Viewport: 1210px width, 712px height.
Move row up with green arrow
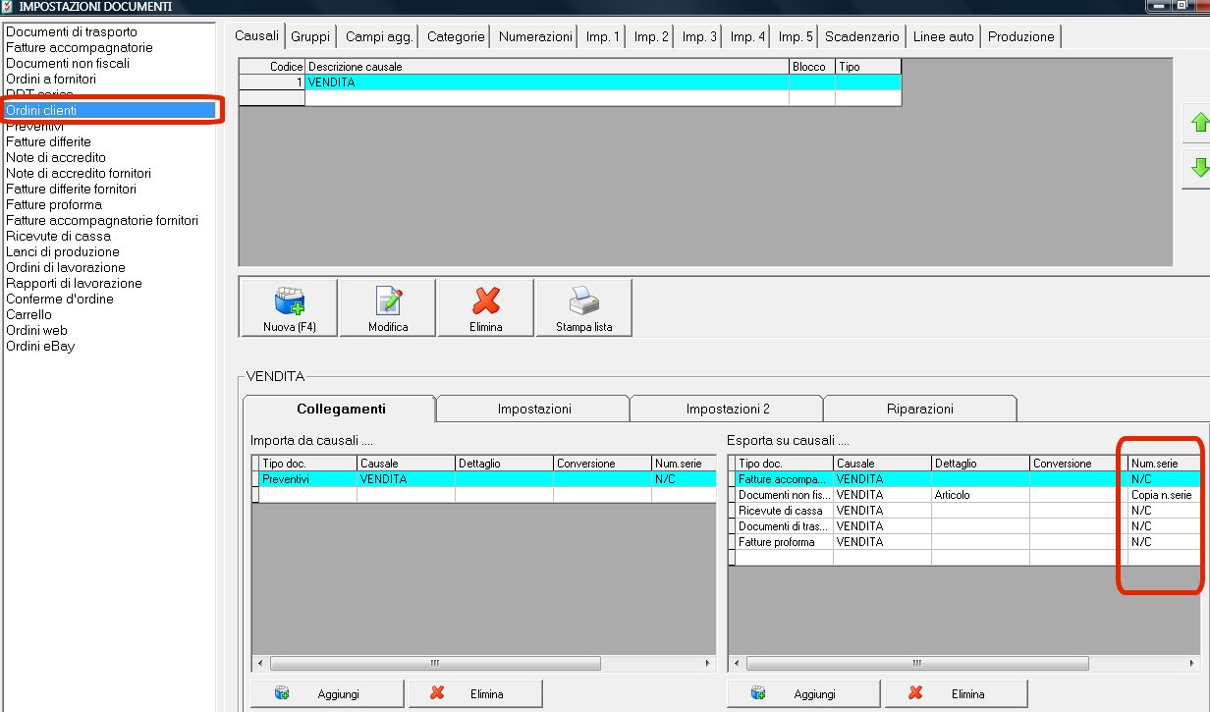(x=1198, y=123)
